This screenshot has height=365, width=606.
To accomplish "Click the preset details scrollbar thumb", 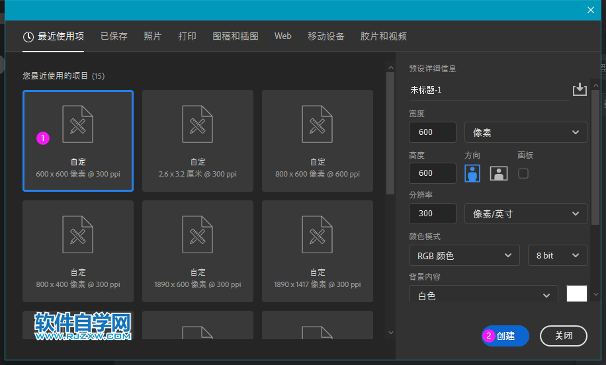I will click(595, 157).
